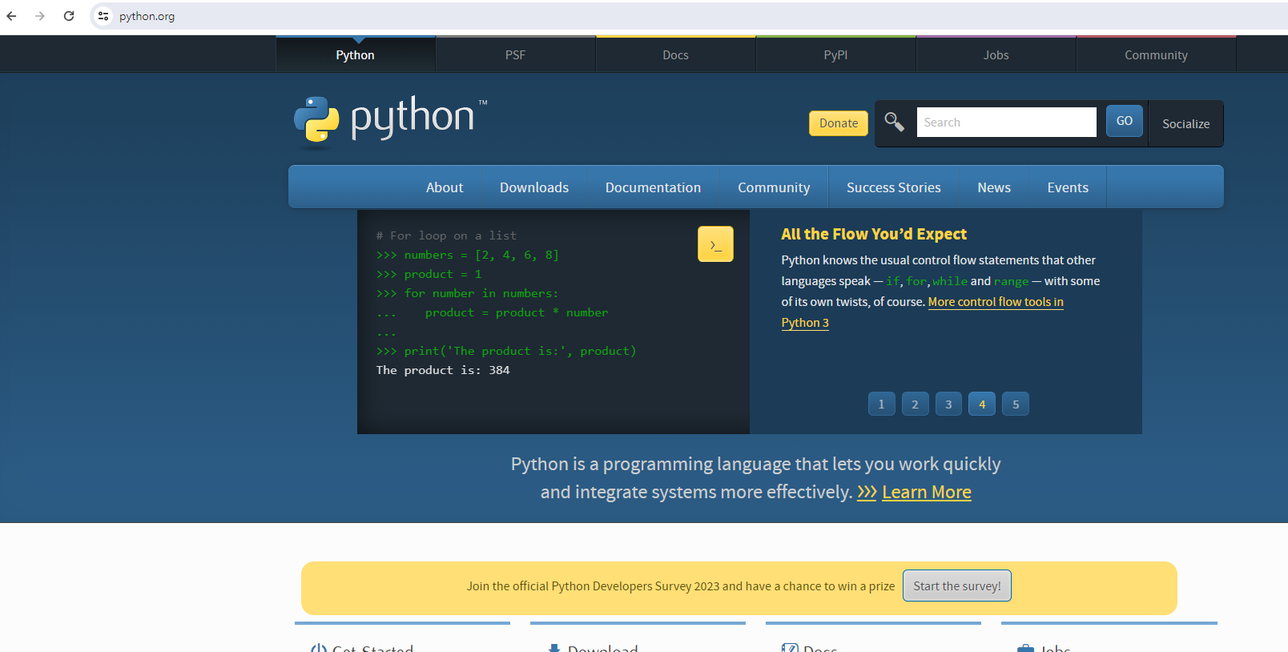Open the About navigation menu
The height and width of the screenshot is (652, 1288).
click(x=445, y=187)
